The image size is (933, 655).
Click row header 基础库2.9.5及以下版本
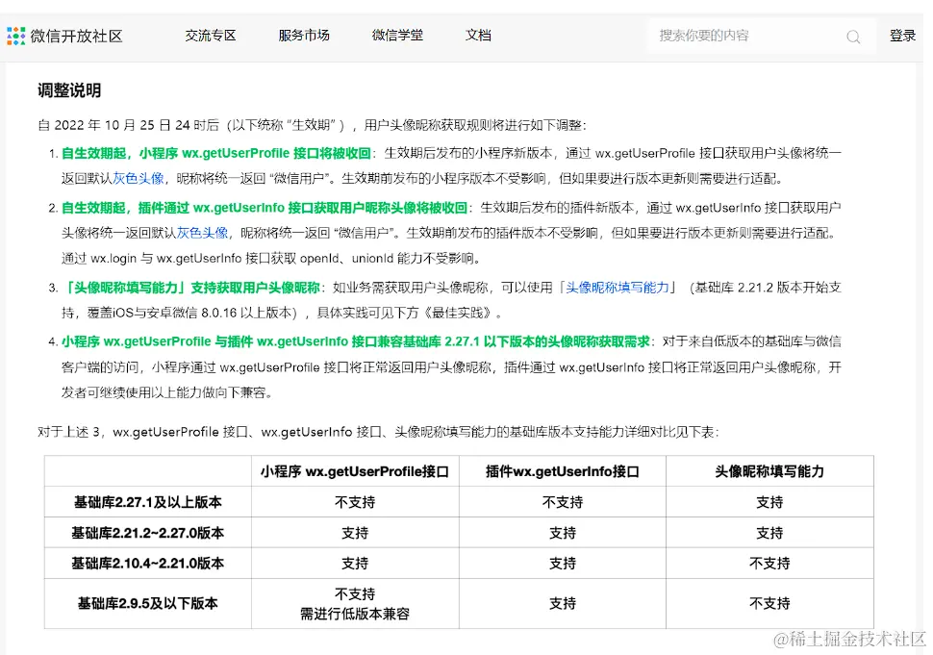click(147, 603)
